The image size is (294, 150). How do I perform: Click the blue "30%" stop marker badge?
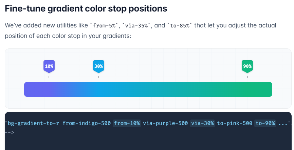98,66
